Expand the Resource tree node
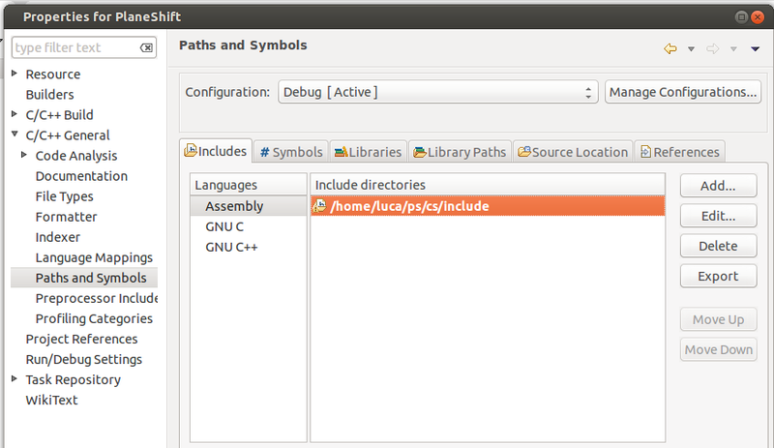This screenshot has width=774, height=448. tap(15, 75)
